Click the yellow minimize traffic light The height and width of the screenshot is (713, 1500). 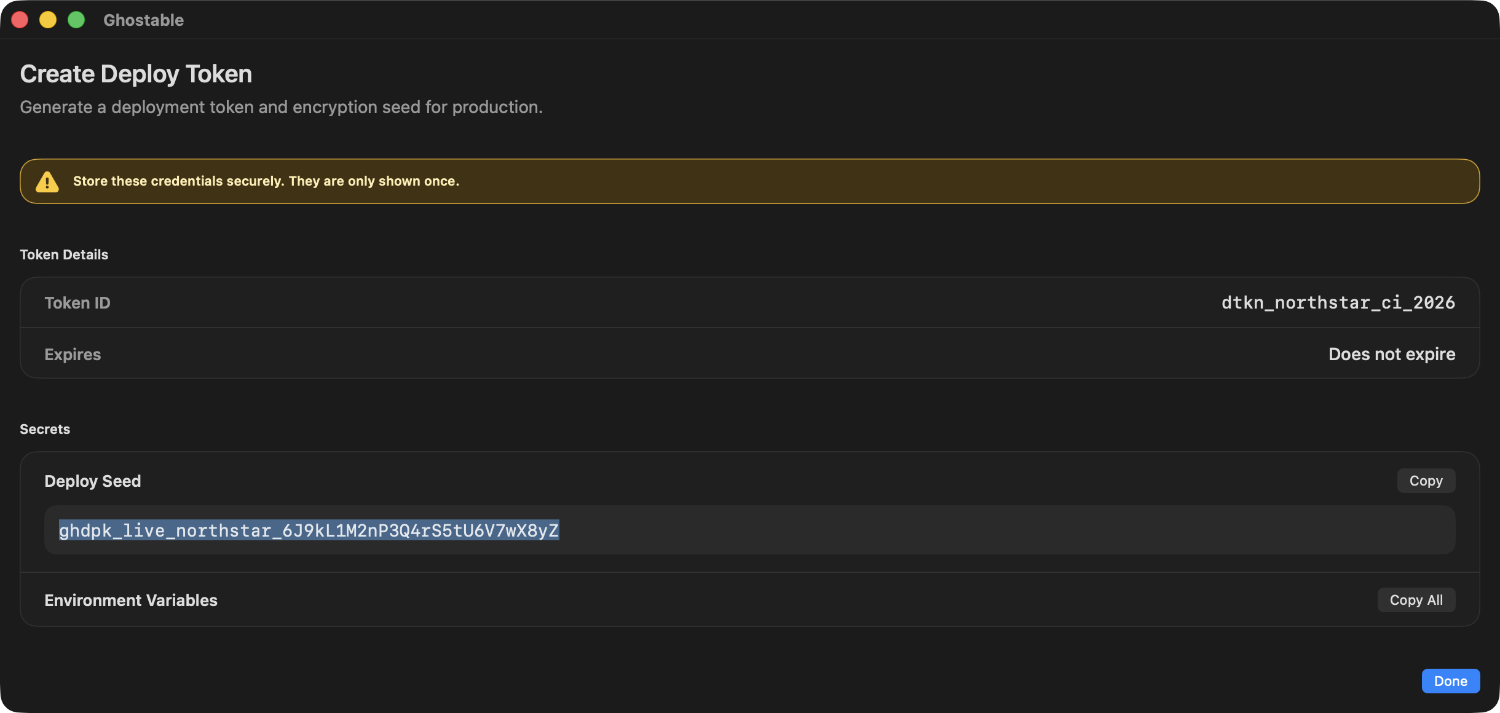(x=48, y=20)
